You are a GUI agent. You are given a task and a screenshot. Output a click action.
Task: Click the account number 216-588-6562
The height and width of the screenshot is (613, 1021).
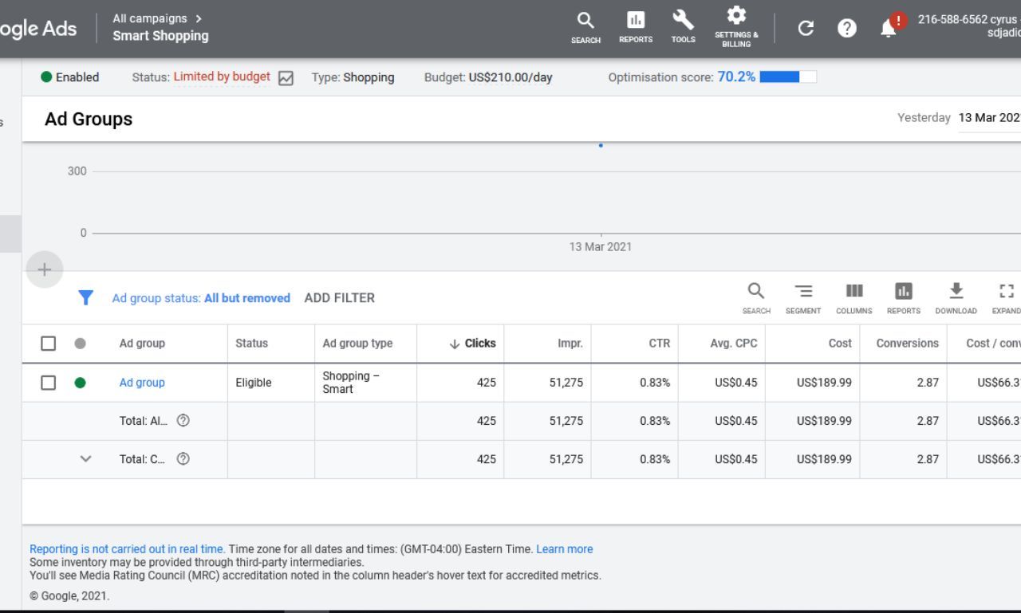click(952, 19)
